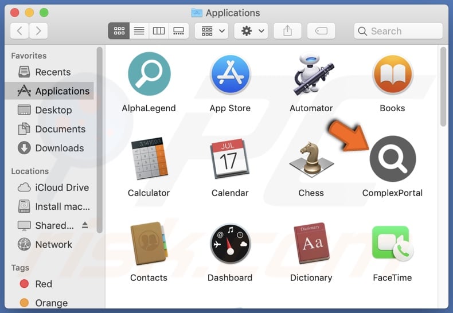
Task: Open Desktop in the sidebar
Action: tap(49, 110)
